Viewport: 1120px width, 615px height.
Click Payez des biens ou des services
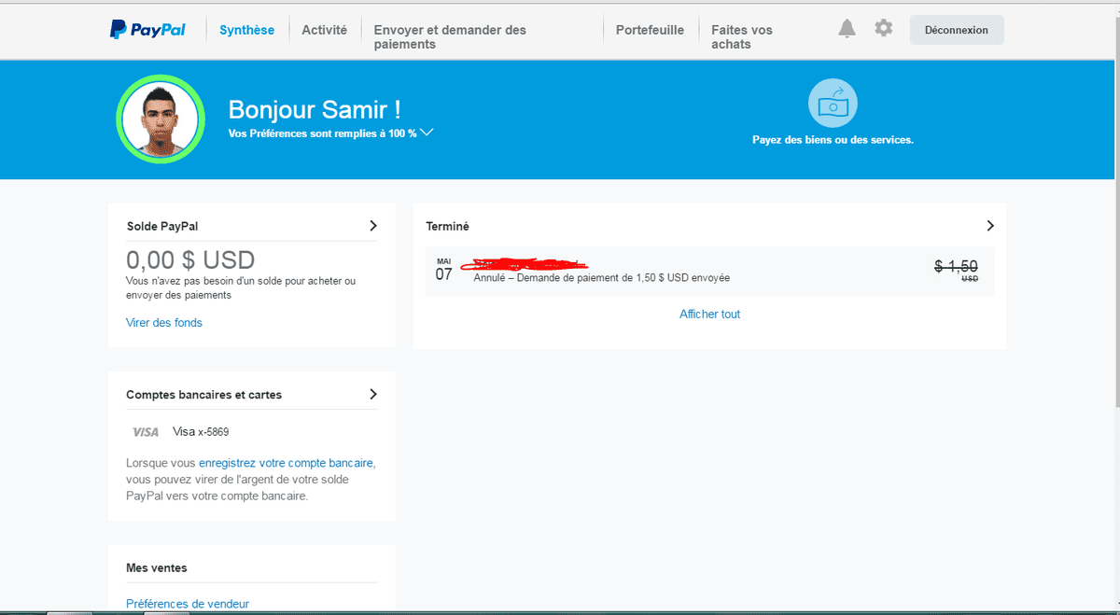click(833, 140)
